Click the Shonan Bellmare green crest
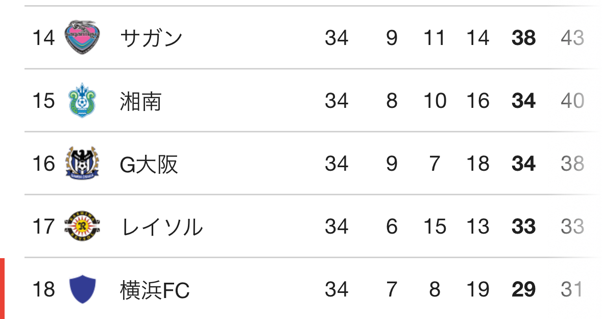The width and height of the screenshot is (602, 319). coord(82,101)
